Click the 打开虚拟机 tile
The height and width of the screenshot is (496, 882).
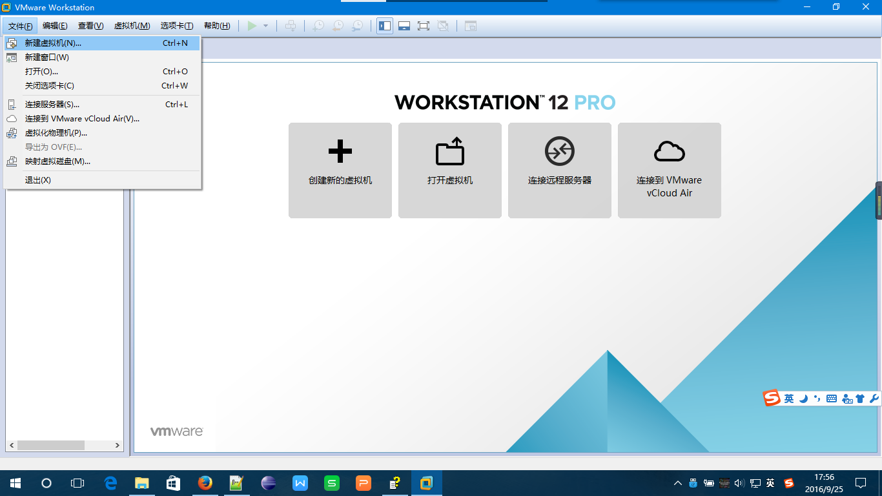click(x=450, y=170)
